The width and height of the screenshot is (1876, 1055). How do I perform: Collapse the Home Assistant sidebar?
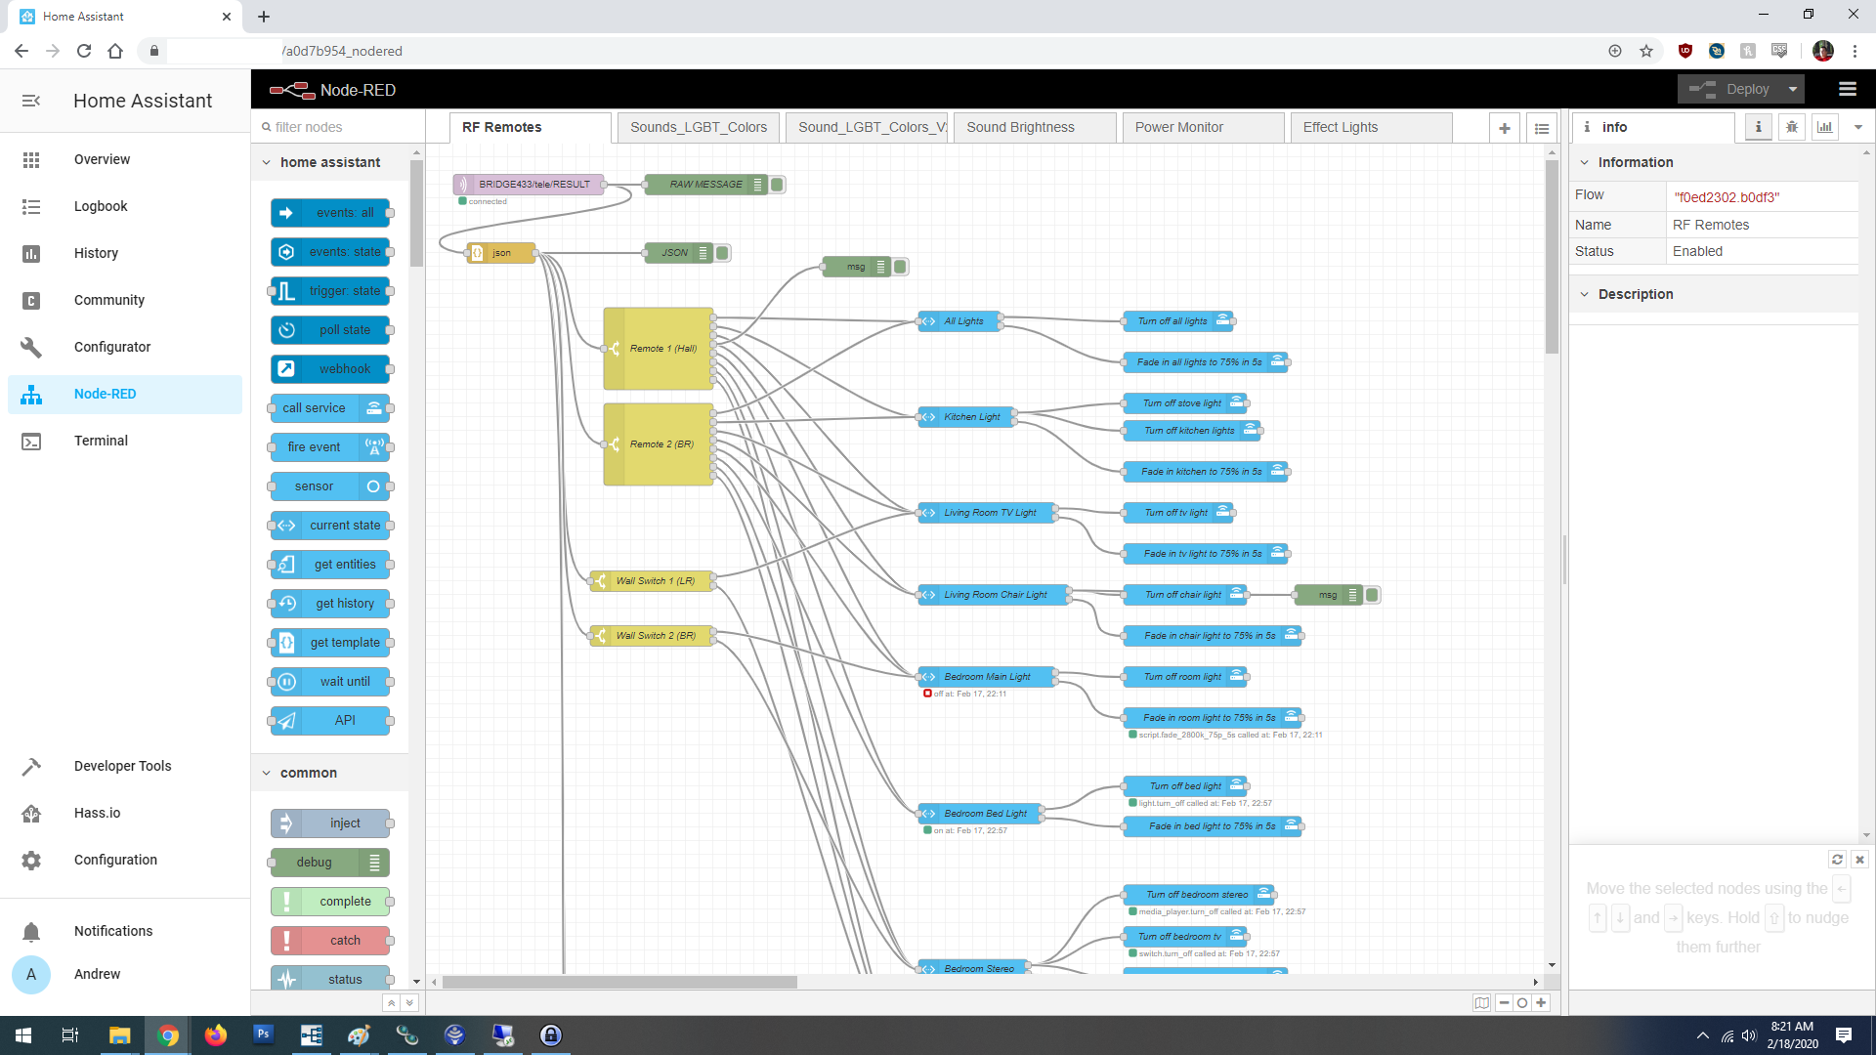[x=31, y=101]
